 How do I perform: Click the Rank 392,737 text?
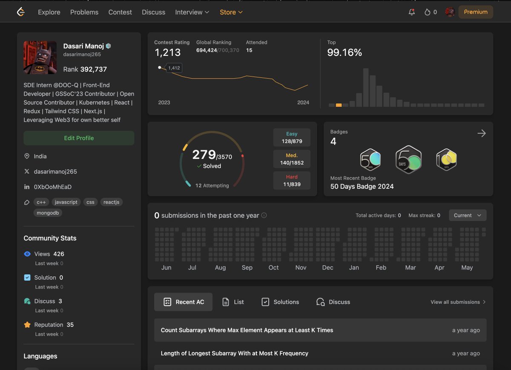point(85,69)
